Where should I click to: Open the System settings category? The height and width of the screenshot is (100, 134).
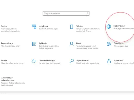4,26
